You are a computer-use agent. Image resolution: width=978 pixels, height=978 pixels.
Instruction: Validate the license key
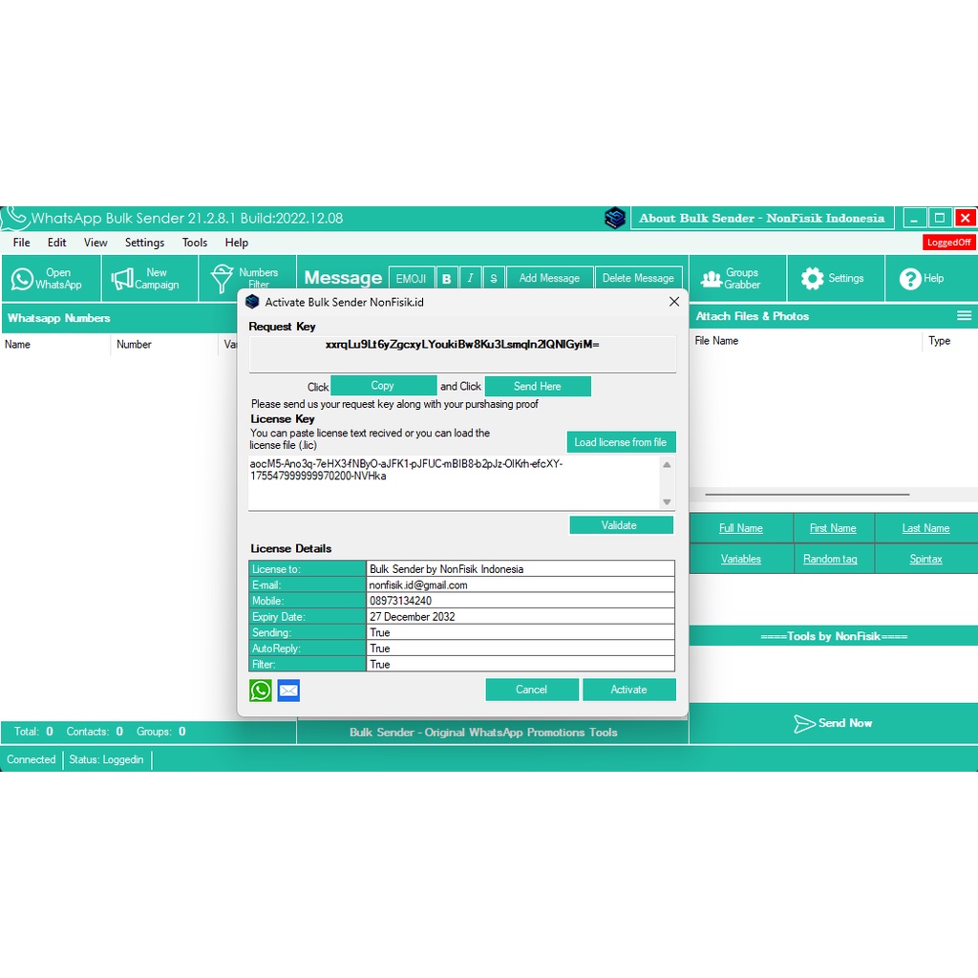(621, 525)
